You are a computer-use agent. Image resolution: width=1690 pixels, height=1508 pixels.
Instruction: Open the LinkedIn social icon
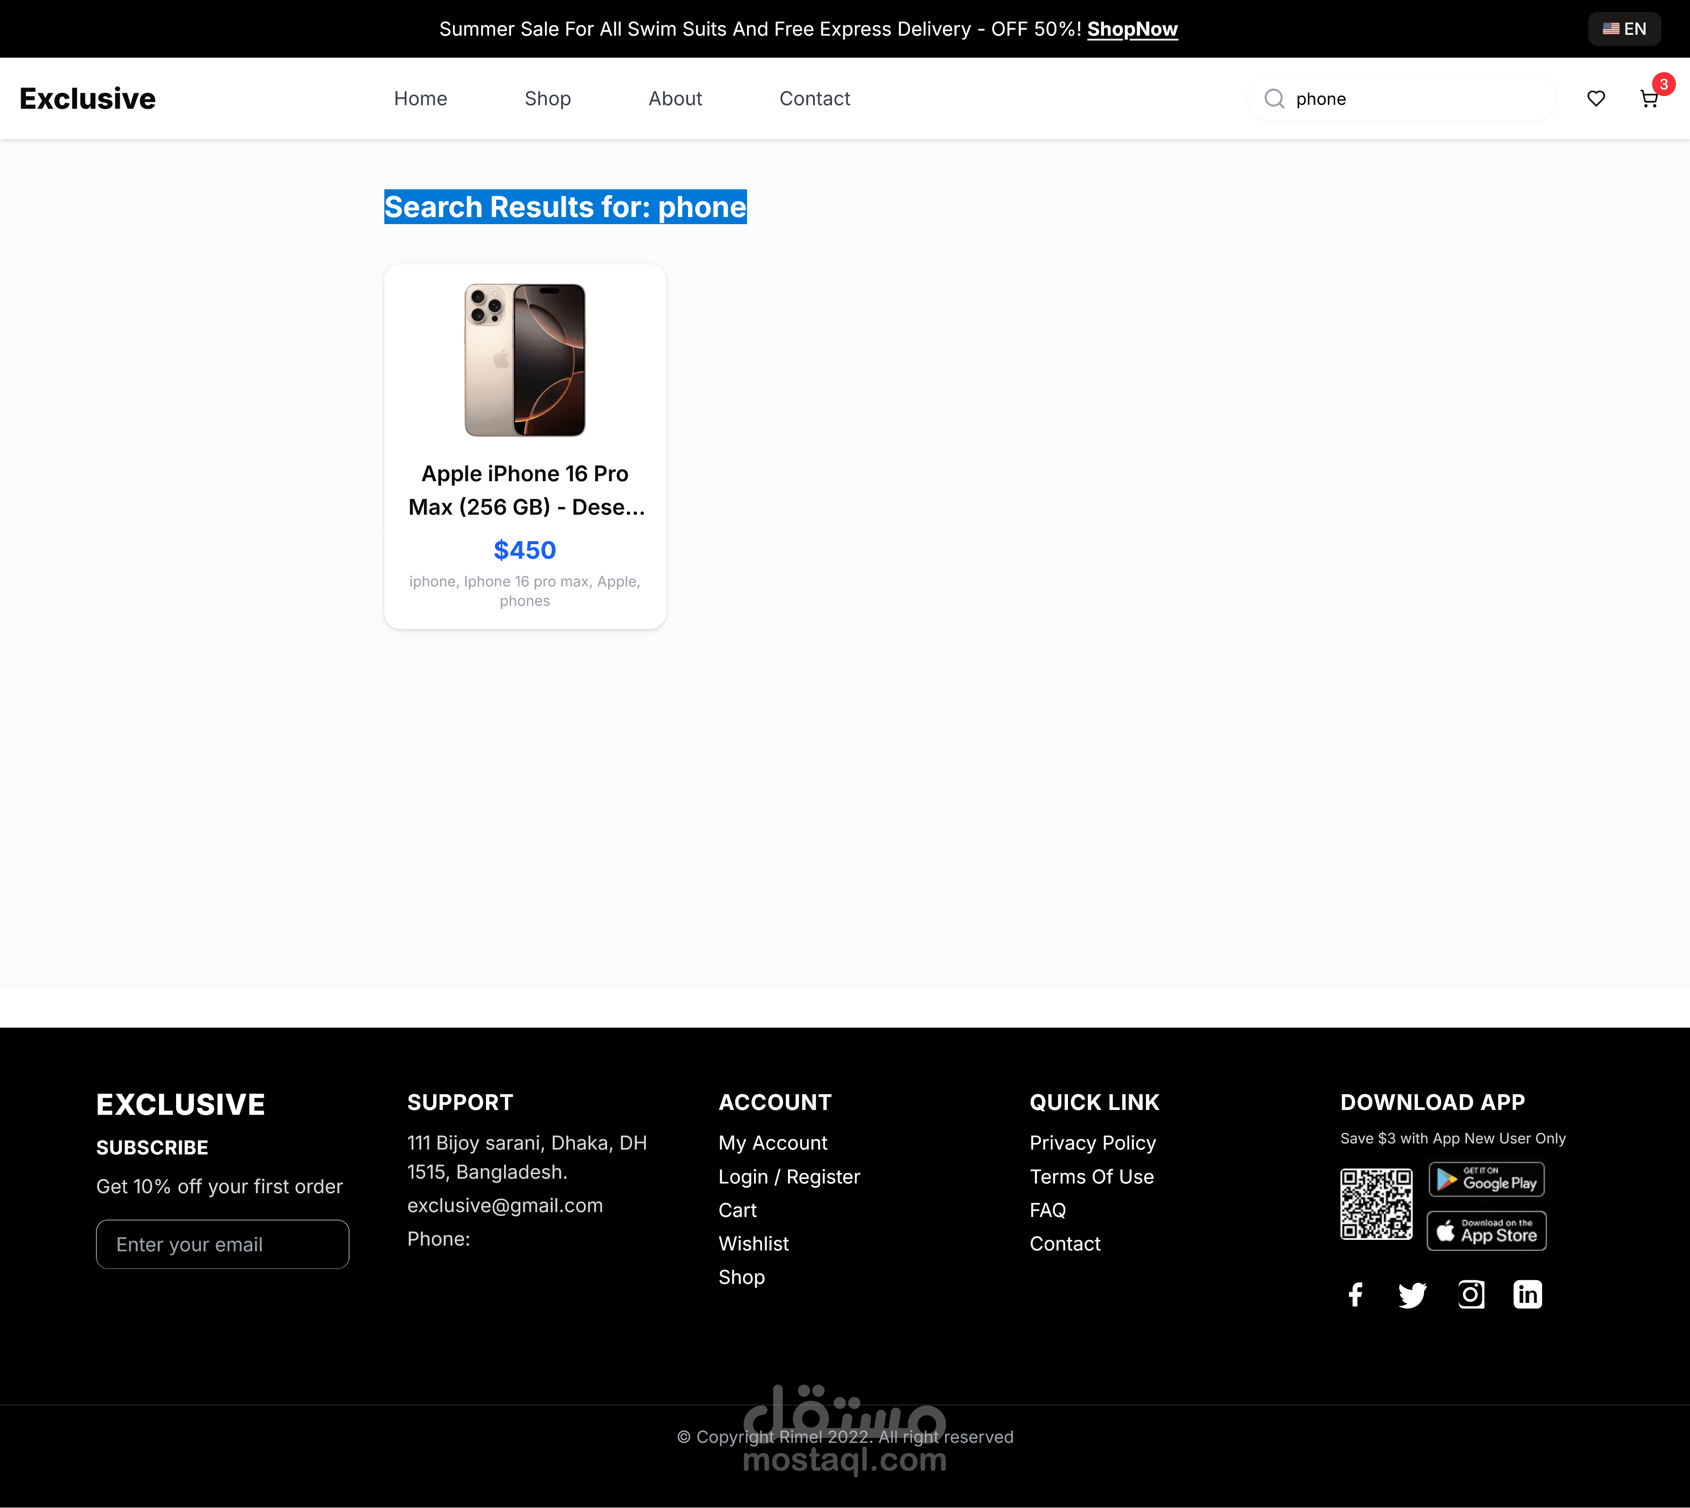pyautogui.click(x=1528, y=1294)
